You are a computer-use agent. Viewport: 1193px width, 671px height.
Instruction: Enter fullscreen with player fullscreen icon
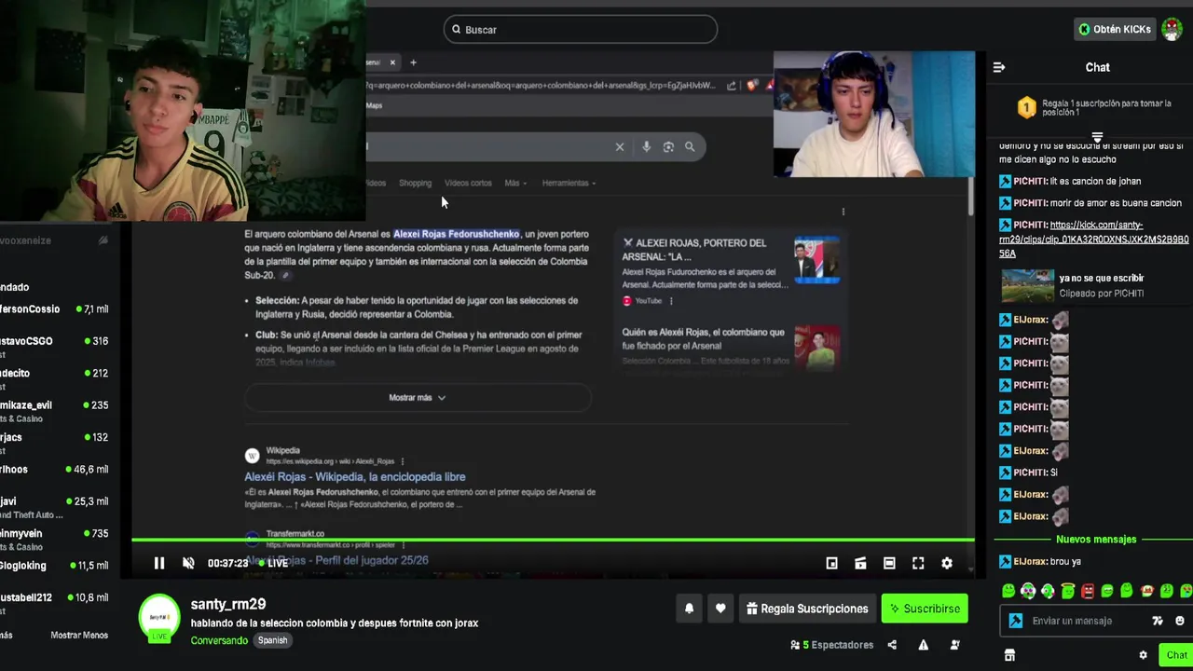coord(918,563)
